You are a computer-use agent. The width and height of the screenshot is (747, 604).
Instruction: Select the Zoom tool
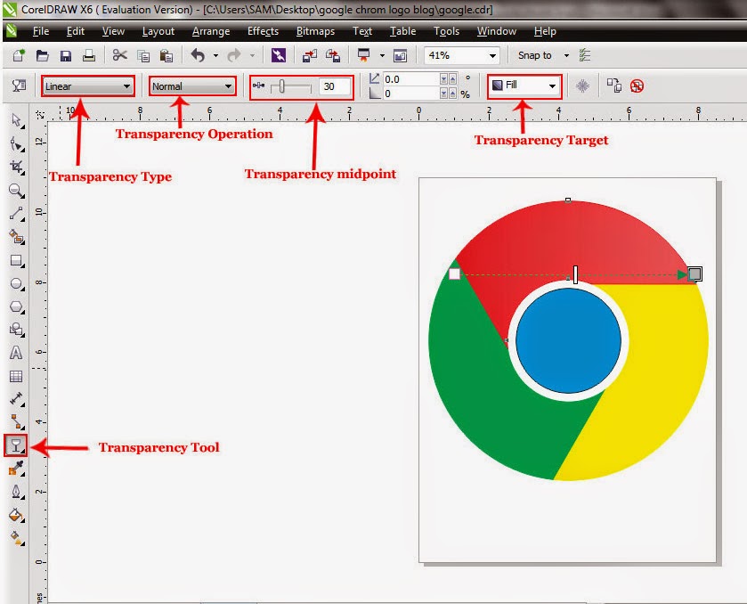click(x=17, y=191)
